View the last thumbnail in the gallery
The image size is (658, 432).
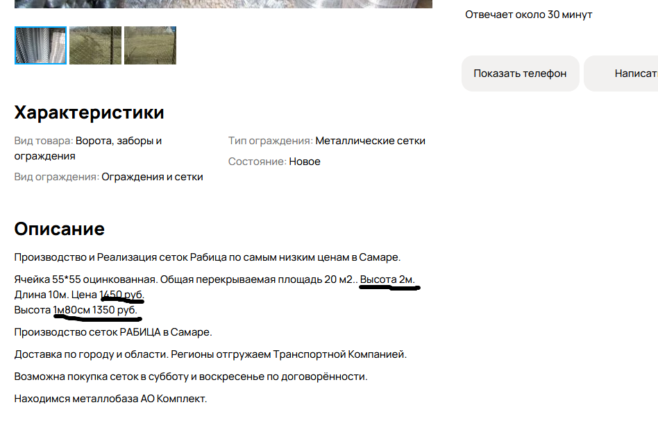pyautogui.click(x=150, y=46)
